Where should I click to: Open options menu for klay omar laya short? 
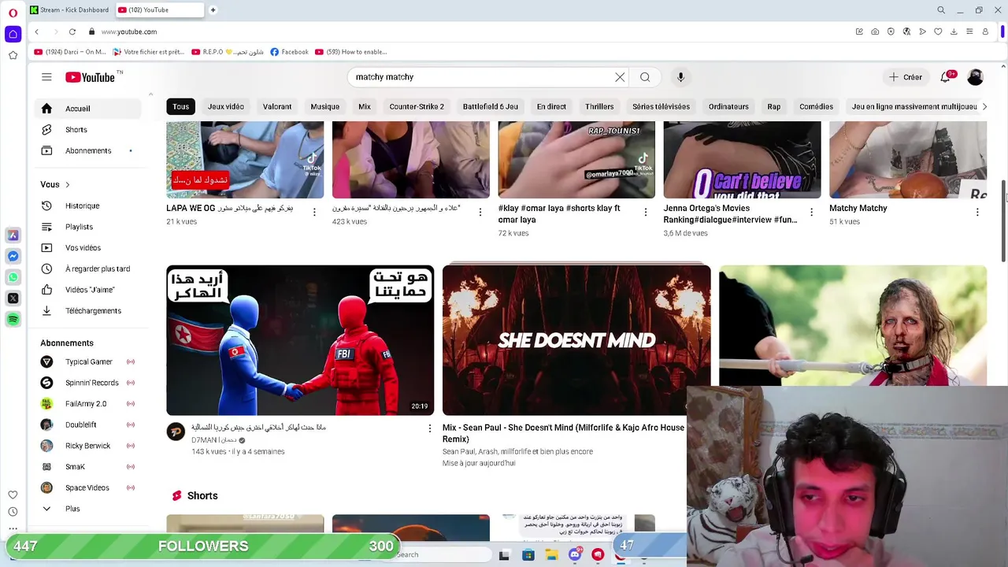coord(646,212)
